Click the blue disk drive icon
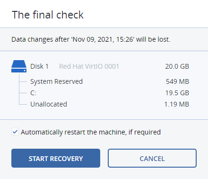The image size is (208, 179). click(19, 66)
